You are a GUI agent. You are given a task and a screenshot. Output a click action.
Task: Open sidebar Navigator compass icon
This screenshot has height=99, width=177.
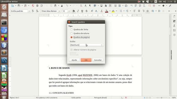click(x=175, y=35)
